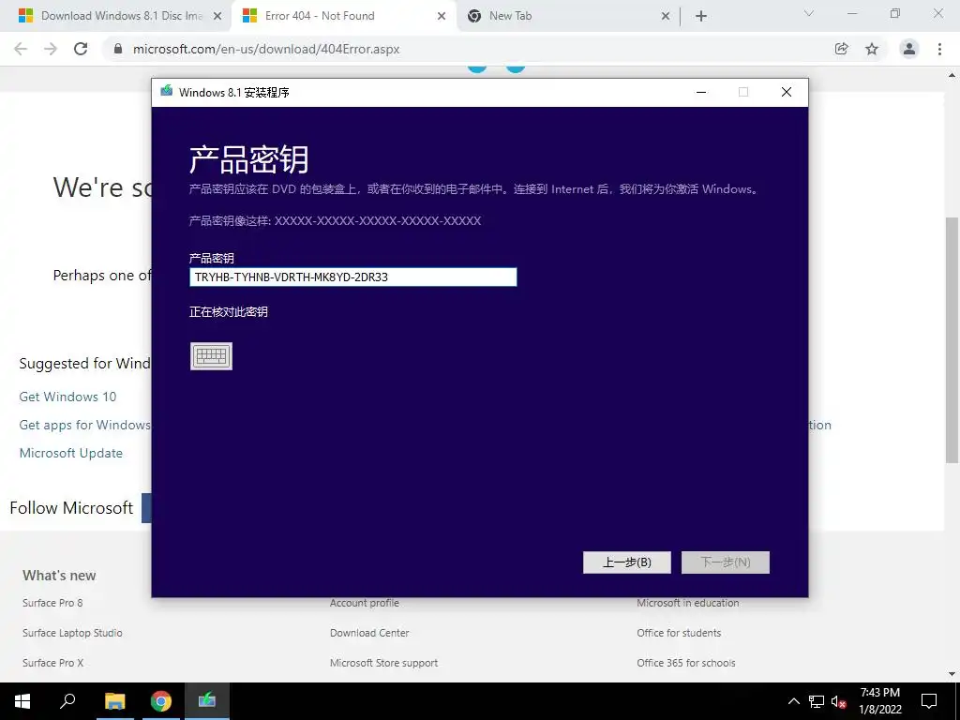Click the product key input field

point(352,277)
